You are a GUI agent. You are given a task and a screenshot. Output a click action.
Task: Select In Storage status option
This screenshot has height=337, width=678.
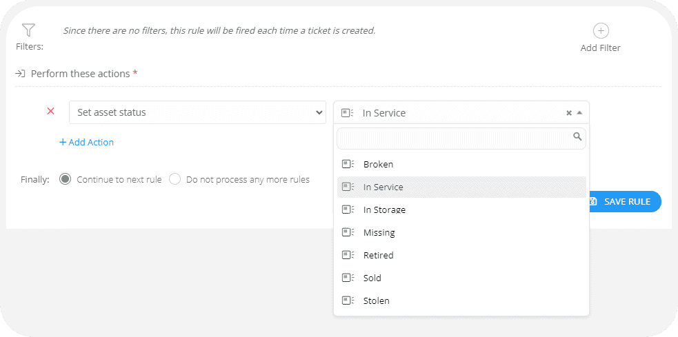461,210
